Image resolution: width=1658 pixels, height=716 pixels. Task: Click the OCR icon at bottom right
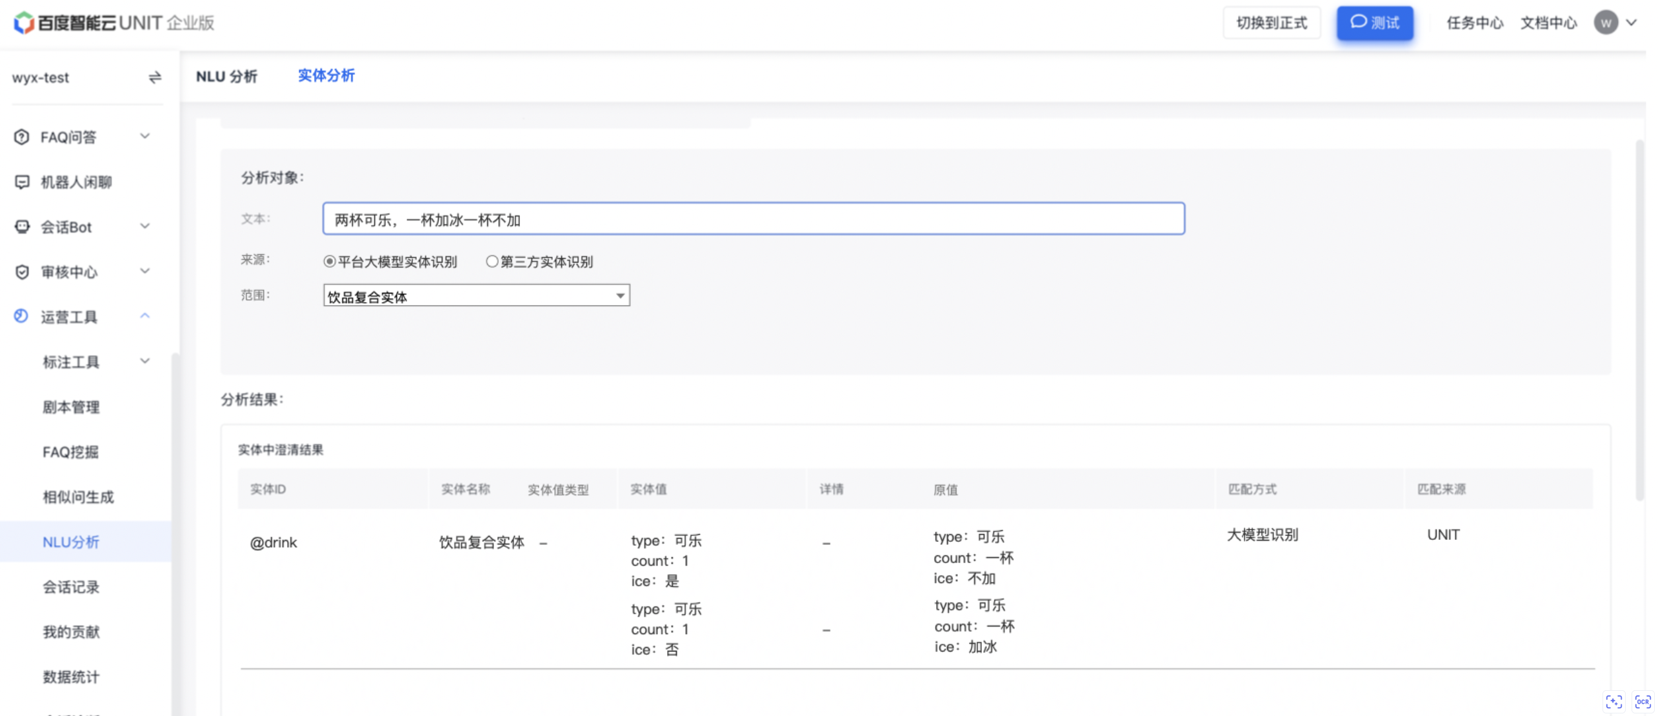[1643, 702]
